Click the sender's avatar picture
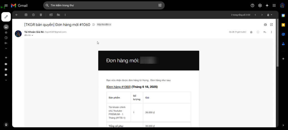The height and width of the screenshot is (130, 288). (18, 34)
